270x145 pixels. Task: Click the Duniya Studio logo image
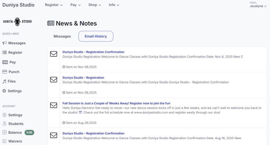pyautogui.click(x=17, y=22)
